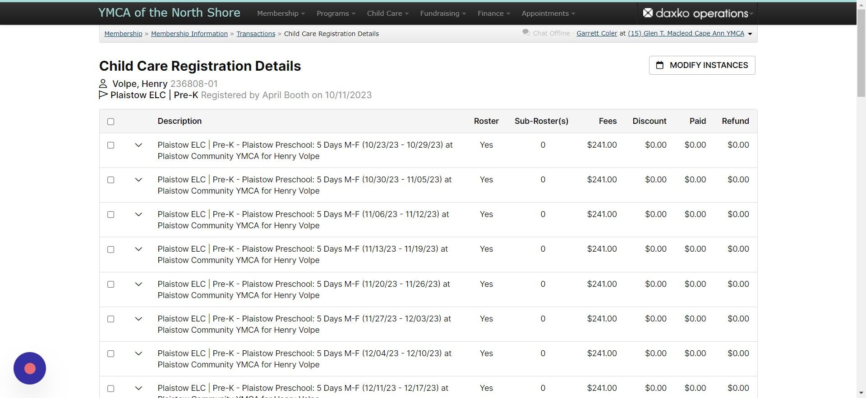866x398 pixels.
Task: Click the Yes roster value in the 11/13/23 row
Action: pos(486,249)
